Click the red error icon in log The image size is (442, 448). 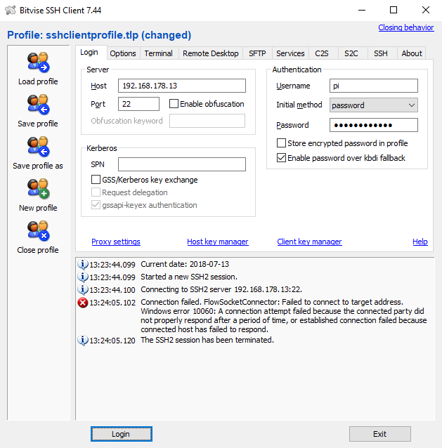[83, 302]
